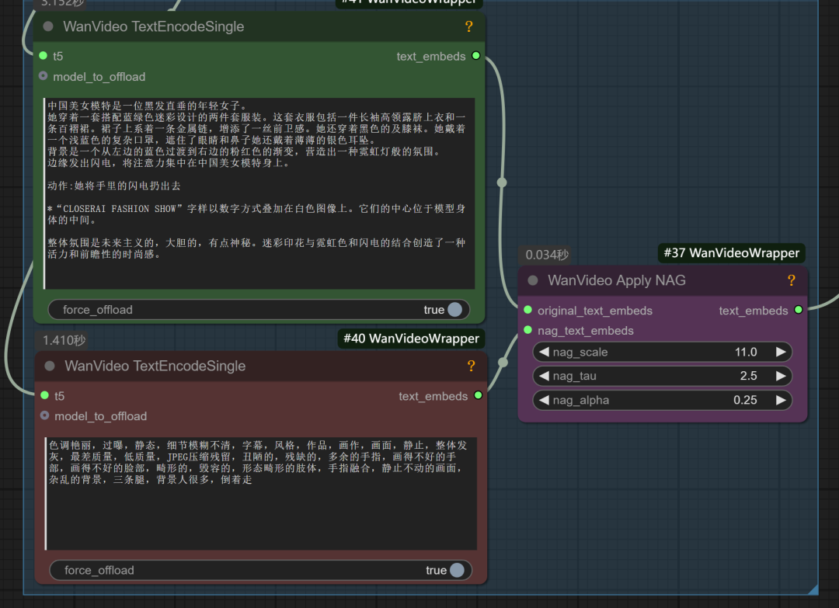Select the WanVideo Apply NAG title bar
Image resolution: width=839 pixels, height=608 pixels.
coord(663,281)
